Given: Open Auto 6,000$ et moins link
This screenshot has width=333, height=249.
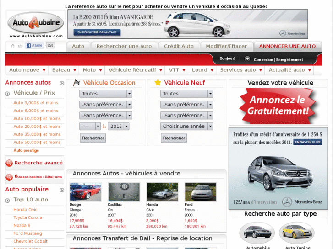Looking at the screenshot, I should tap(36, 111).
